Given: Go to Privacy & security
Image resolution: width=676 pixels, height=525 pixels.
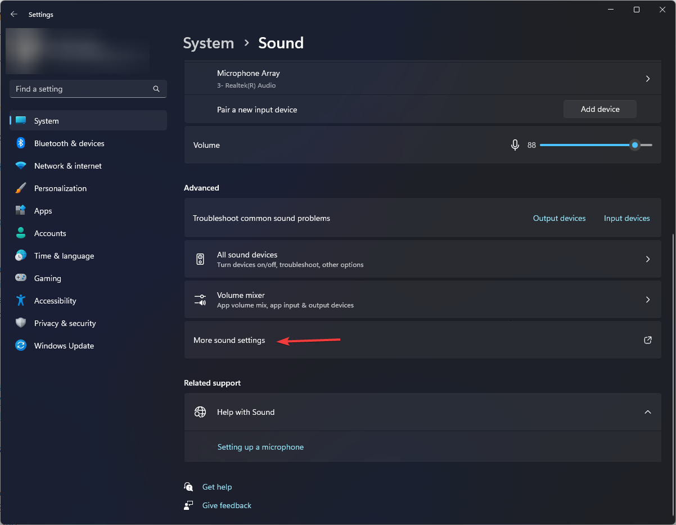Looking at the screenshot, I should click(88, 323).
